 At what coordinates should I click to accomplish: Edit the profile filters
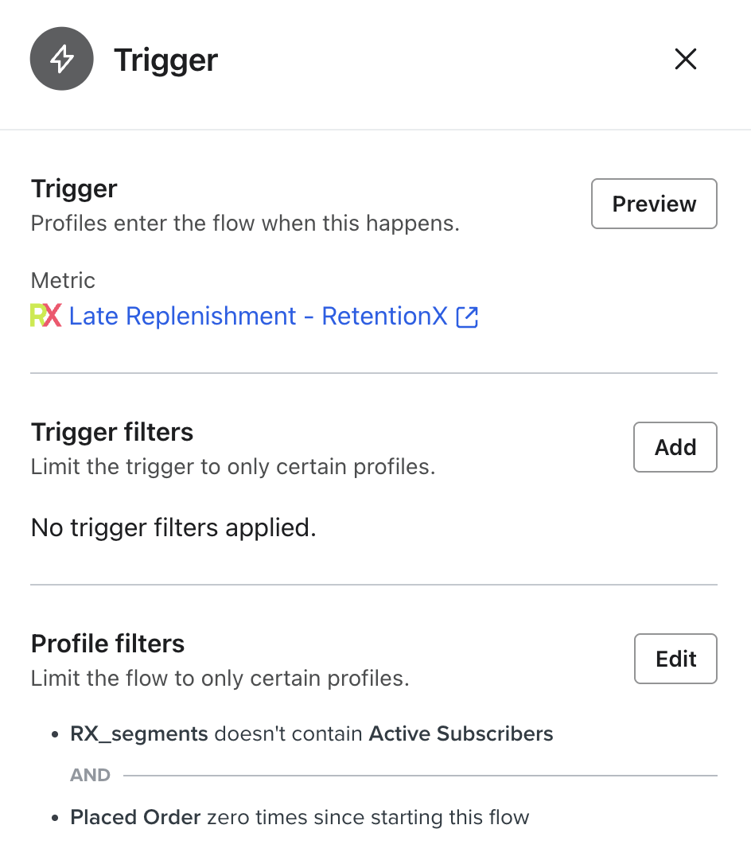pos(675,659)
